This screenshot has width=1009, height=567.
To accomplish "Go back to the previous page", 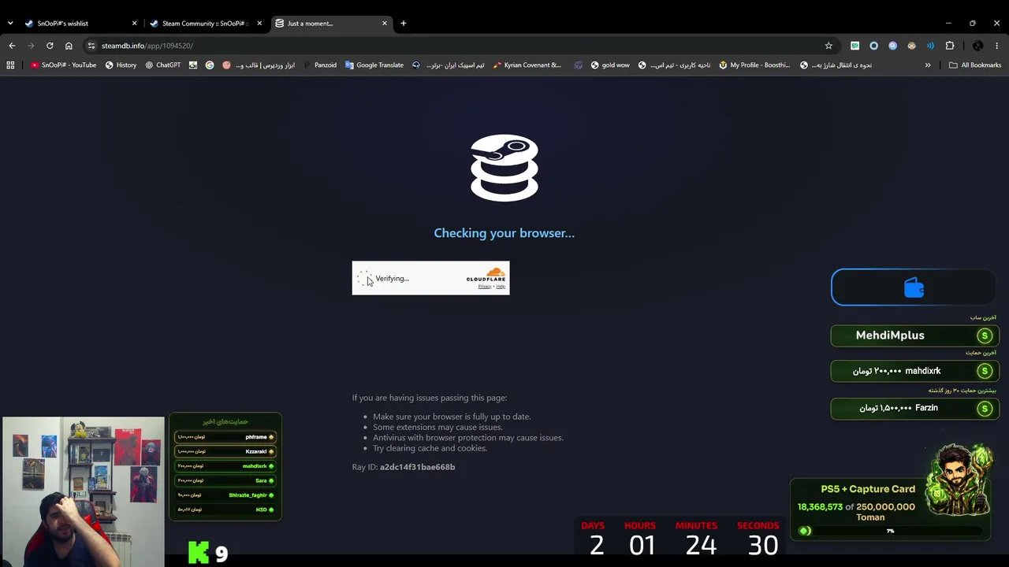I will click(12, 46).
